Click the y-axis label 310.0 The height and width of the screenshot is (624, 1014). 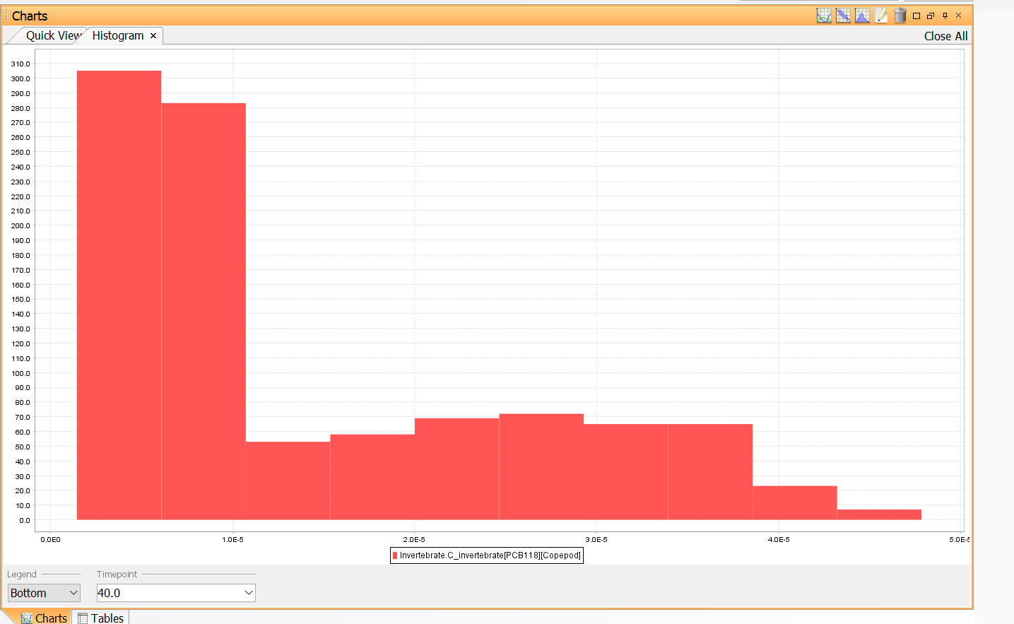point(20,64)
